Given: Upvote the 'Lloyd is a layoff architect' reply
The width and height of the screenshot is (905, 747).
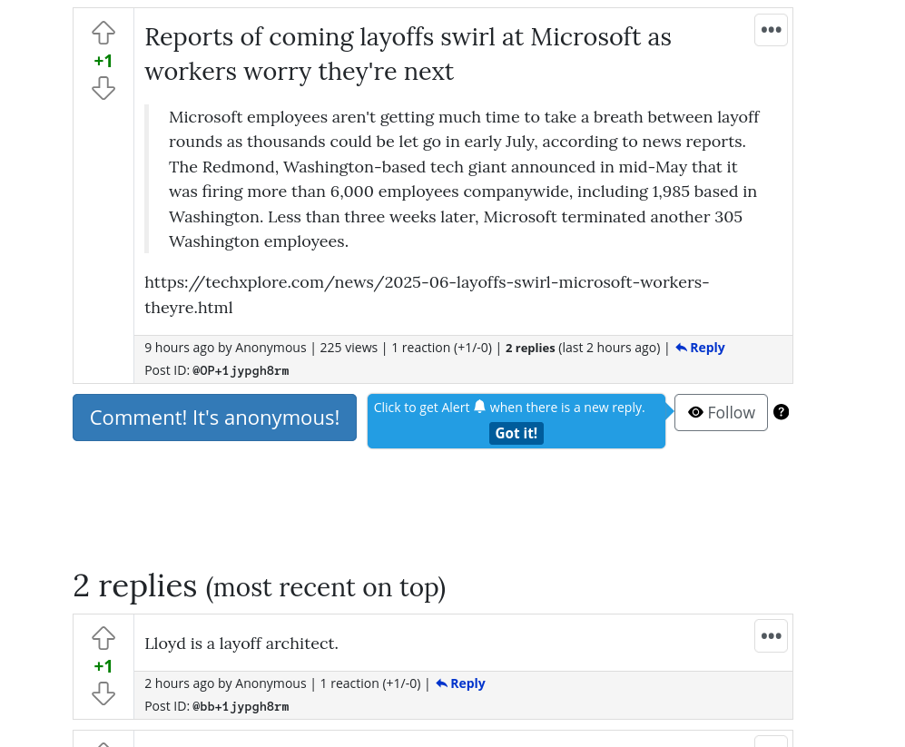Looking at the screenshot, I should pyautogui.click(x=103, y=638).
